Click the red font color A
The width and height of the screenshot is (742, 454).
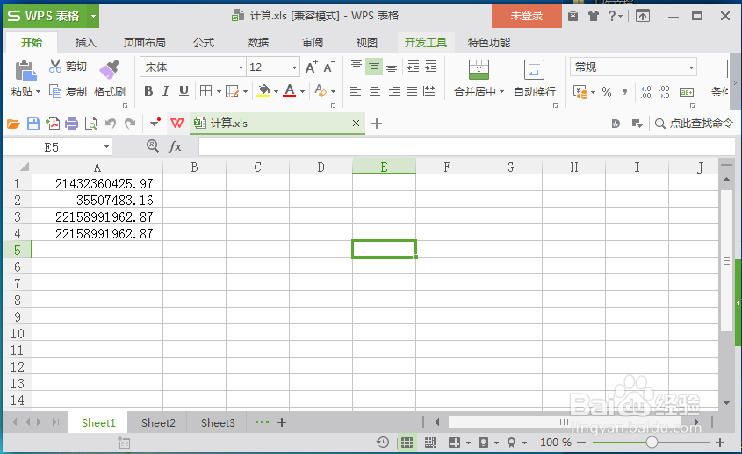click(289, 90)
